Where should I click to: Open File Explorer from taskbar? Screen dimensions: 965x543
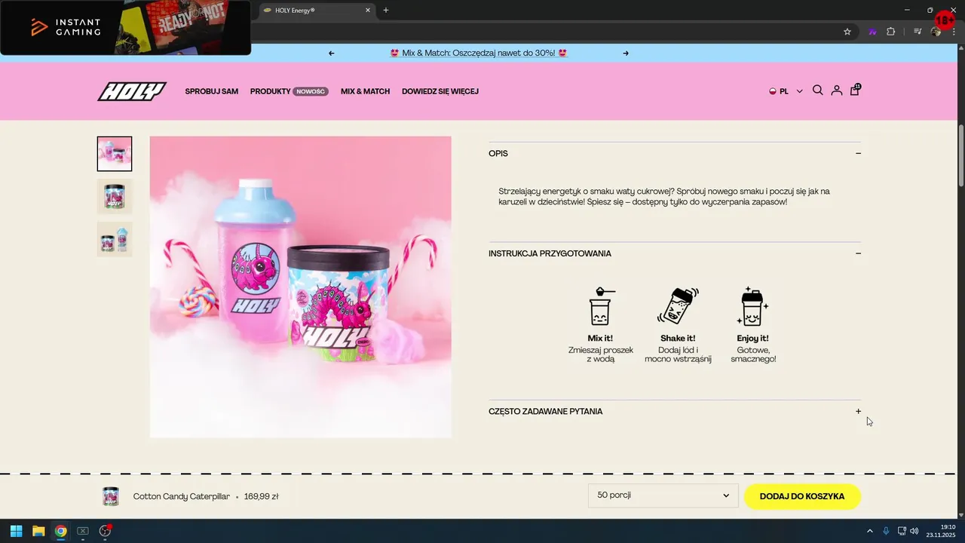38,531
